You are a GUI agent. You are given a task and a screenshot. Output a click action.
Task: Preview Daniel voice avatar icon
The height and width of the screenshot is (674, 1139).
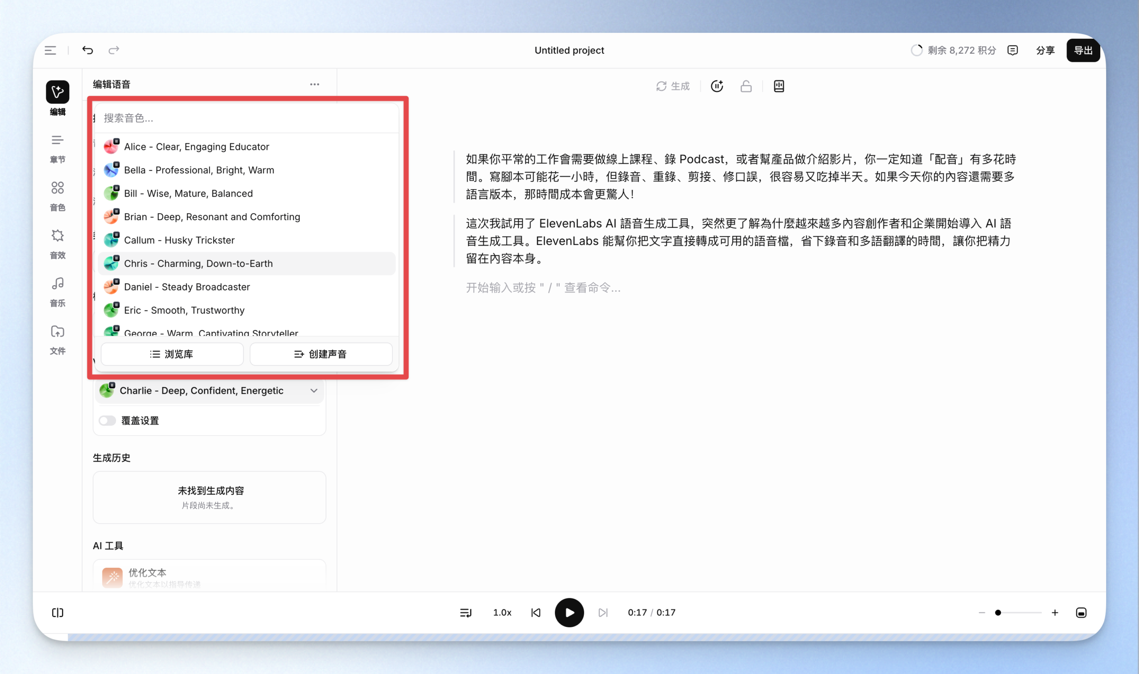(111, 287)
